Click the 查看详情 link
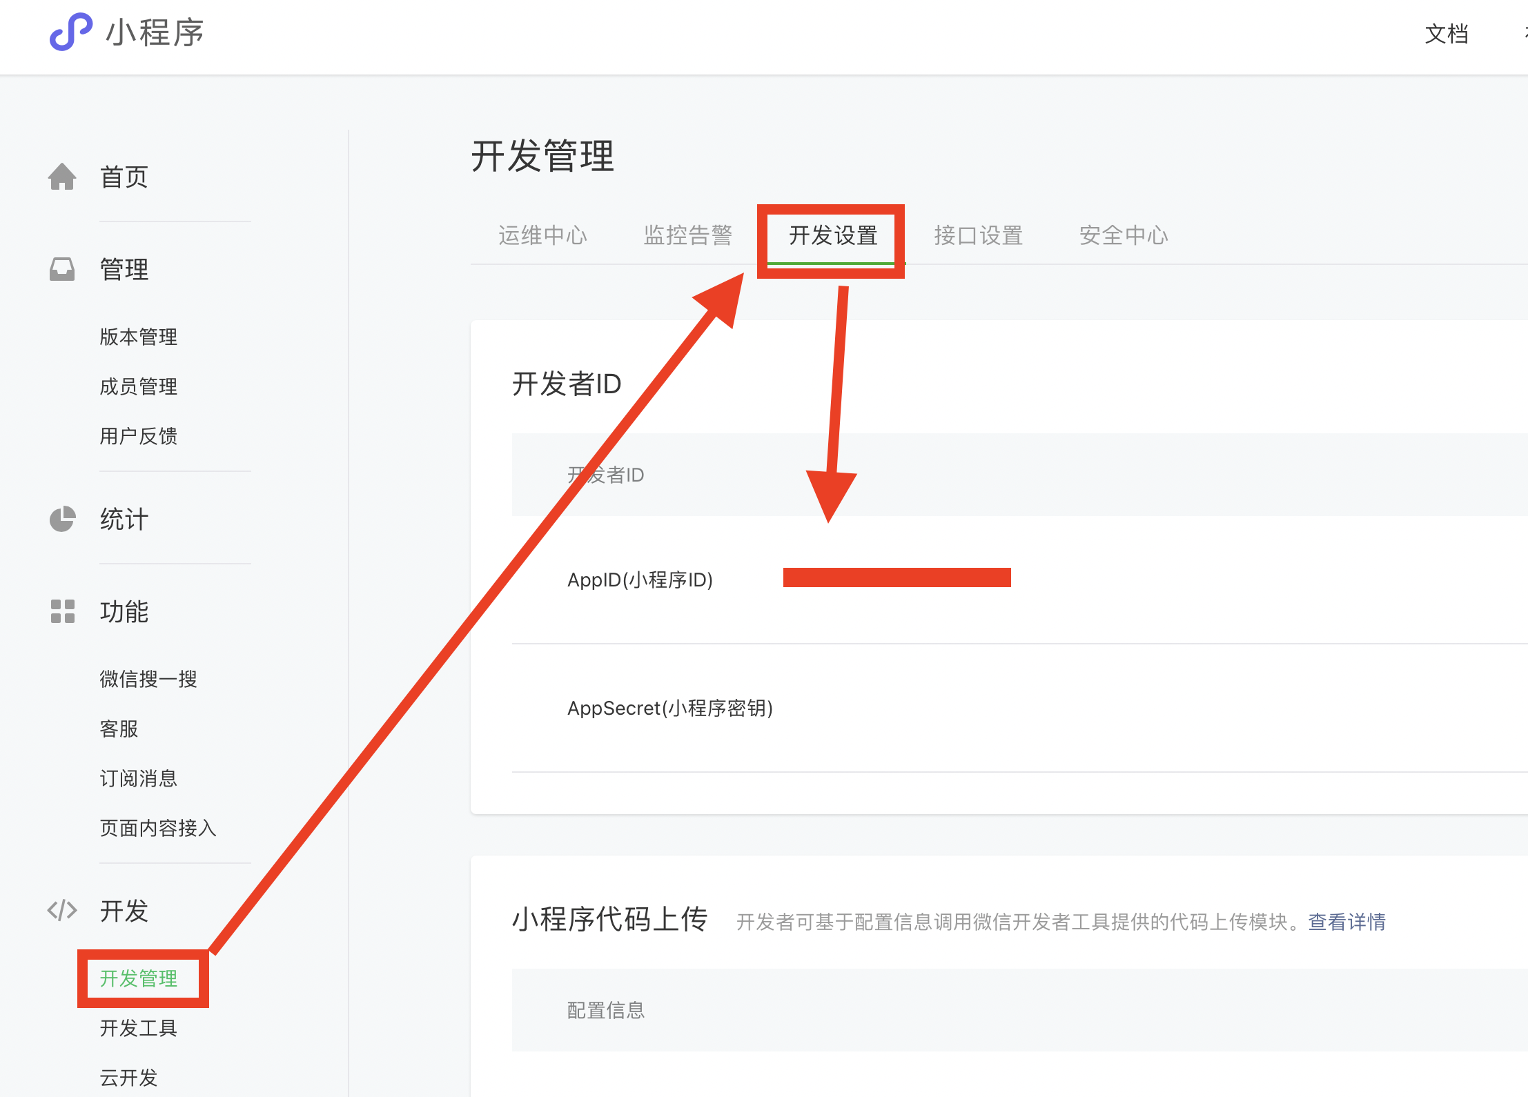 (x=1346, y=922)
